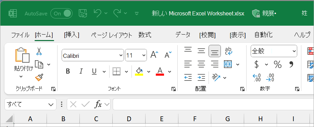This screenshot has width=314, height=127.
Task: Open the Redo history dropdown arrow
Action: click(125, 13)
